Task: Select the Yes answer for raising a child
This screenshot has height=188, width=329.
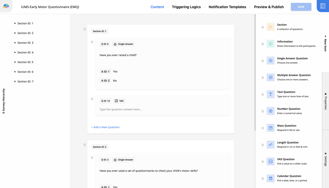Action: (115, 71)
